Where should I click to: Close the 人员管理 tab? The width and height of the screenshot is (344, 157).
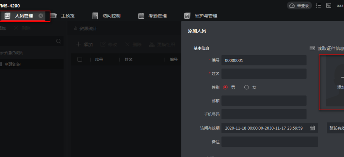[41, 16]
